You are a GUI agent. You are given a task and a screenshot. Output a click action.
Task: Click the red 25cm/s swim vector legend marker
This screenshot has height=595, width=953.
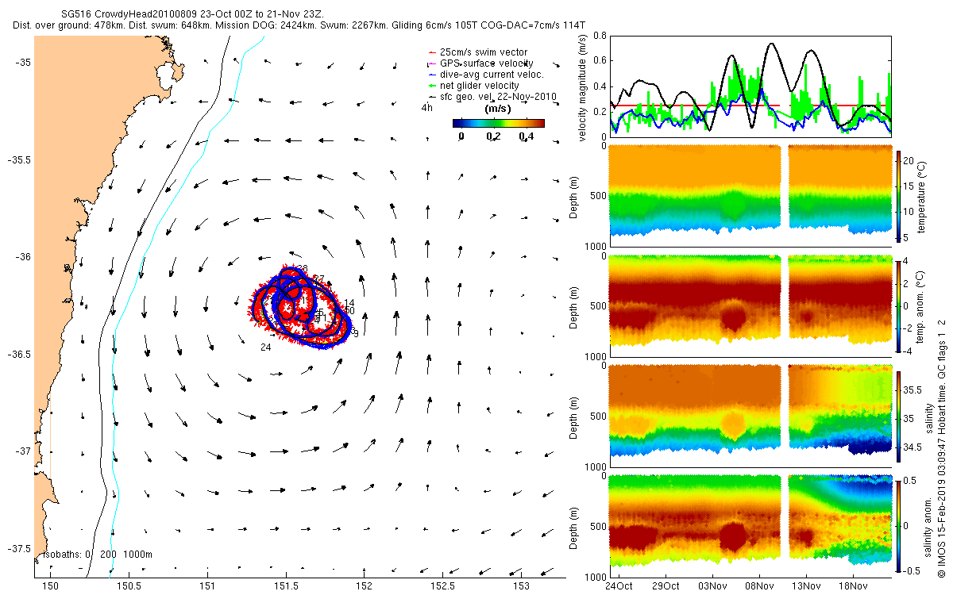[431, 52]
